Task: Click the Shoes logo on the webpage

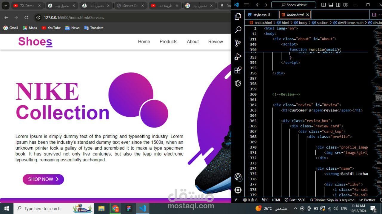Action: [35, 42]
